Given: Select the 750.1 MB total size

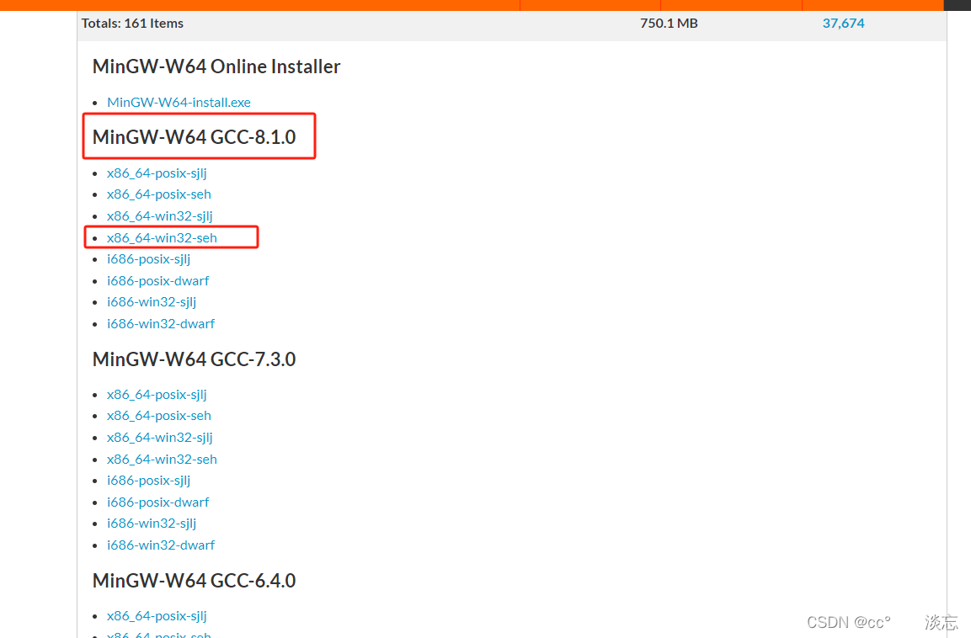Looking at the screenshot, I should (x=669, y=24).
